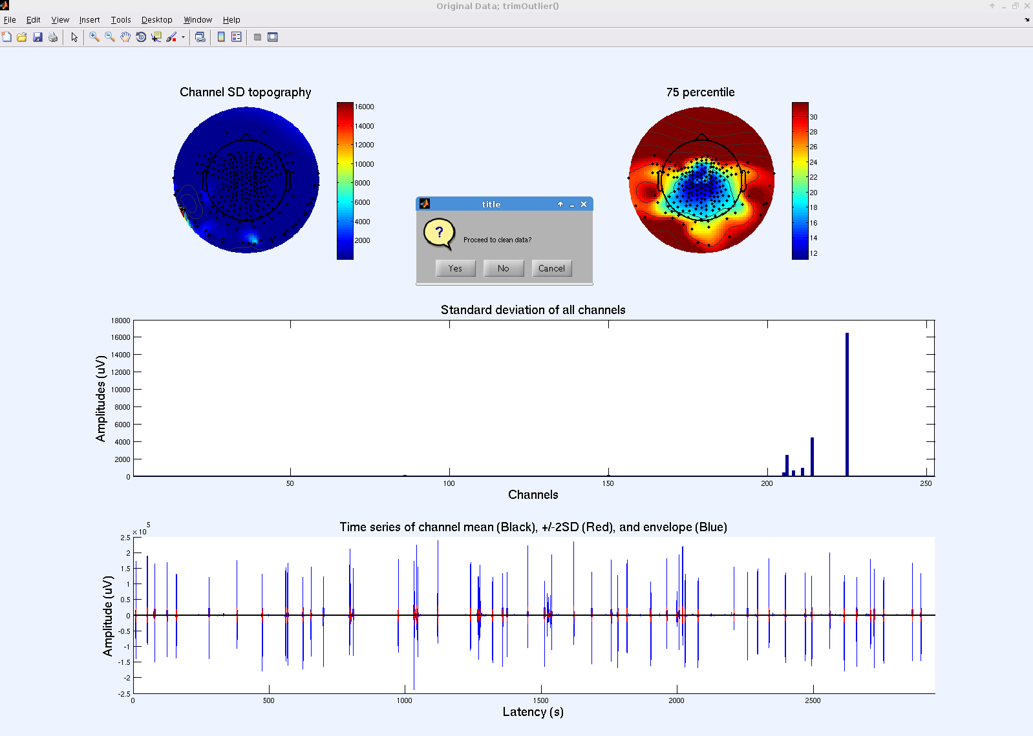Open the Desktop menu
Image resolution: width=1033 pixels, height=736 pixels.
coord(156,20)
